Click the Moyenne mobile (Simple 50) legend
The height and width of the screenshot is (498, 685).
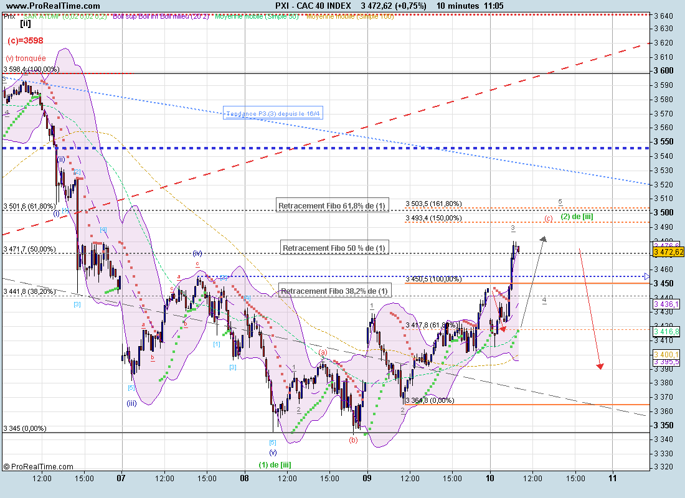(257, 17)
